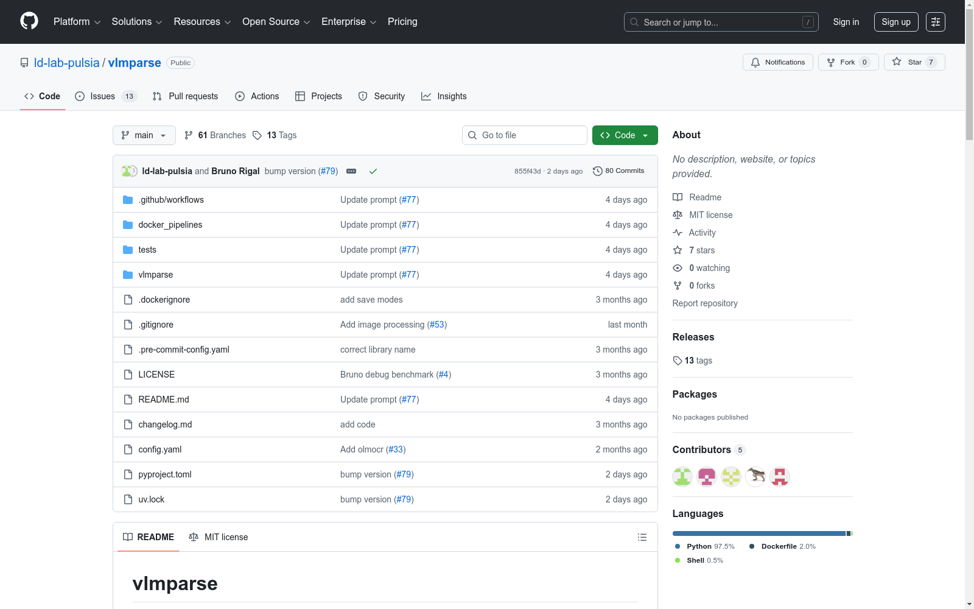The image size is (974, 609).
Task: Open 80 Commits history
Action: (x=618, y=171)
